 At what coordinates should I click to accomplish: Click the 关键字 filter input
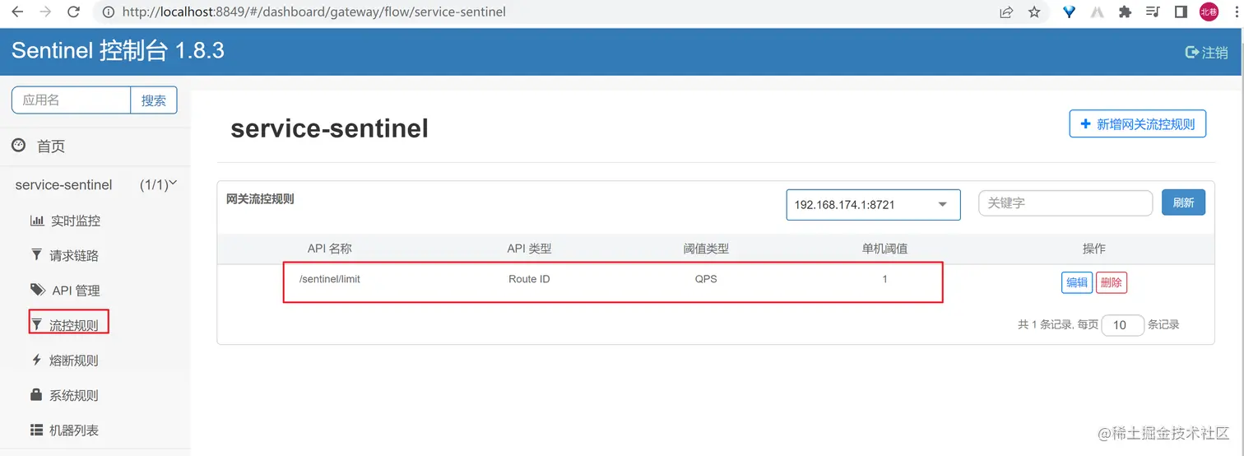pyautogui.click(x=1065, y=202)
